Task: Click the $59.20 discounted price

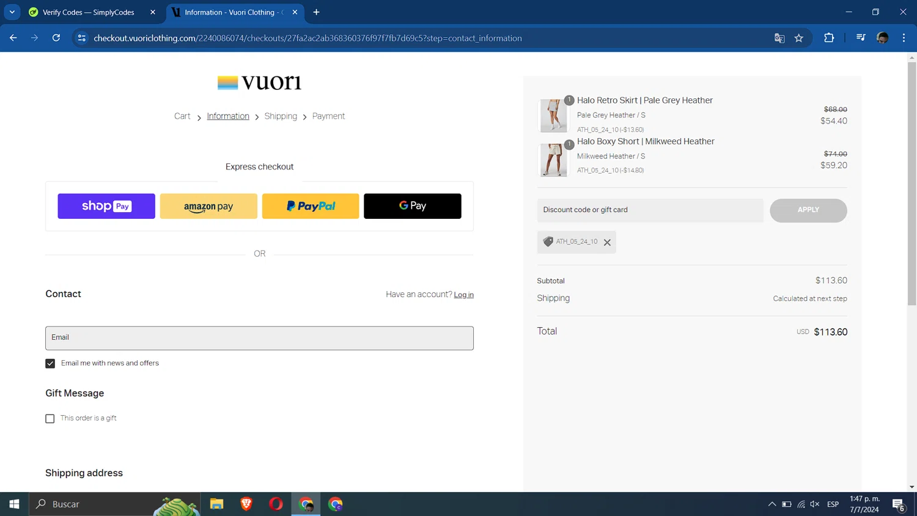Action: coord(834,166)
